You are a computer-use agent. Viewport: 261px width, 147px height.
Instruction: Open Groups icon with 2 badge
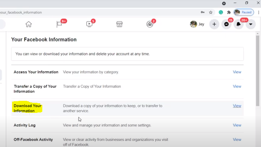pyautogui.click(x=150, y=24)
